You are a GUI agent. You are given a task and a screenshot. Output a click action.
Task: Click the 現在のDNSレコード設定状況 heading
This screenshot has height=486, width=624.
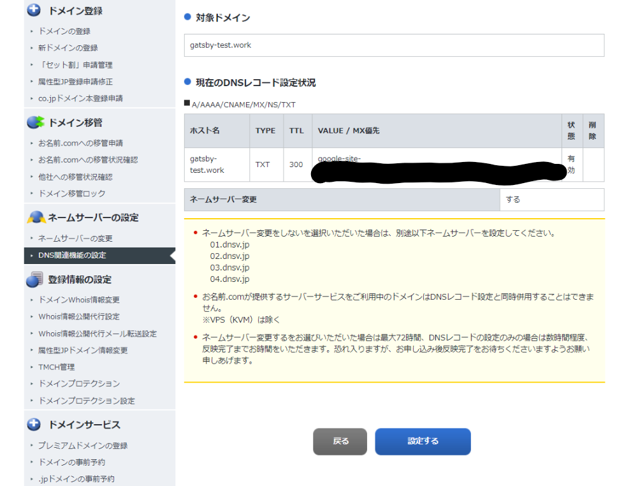click(x=256, y=82)
